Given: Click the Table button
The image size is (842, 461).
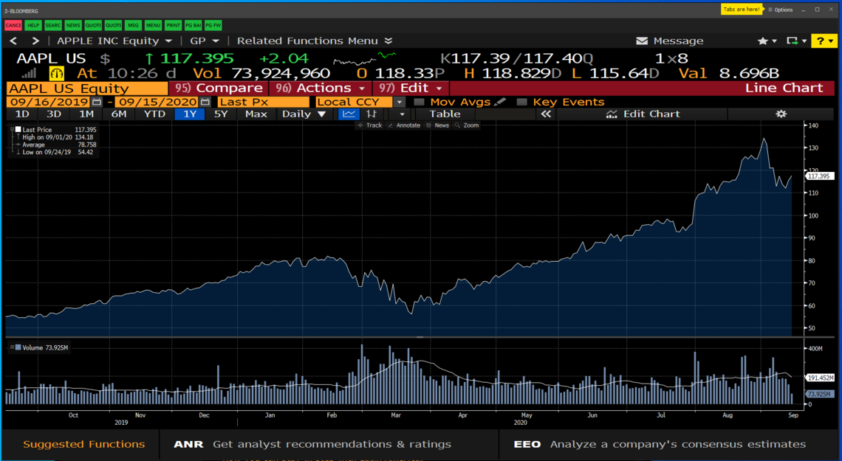Looking at the screenshot, I should (444, 114).
